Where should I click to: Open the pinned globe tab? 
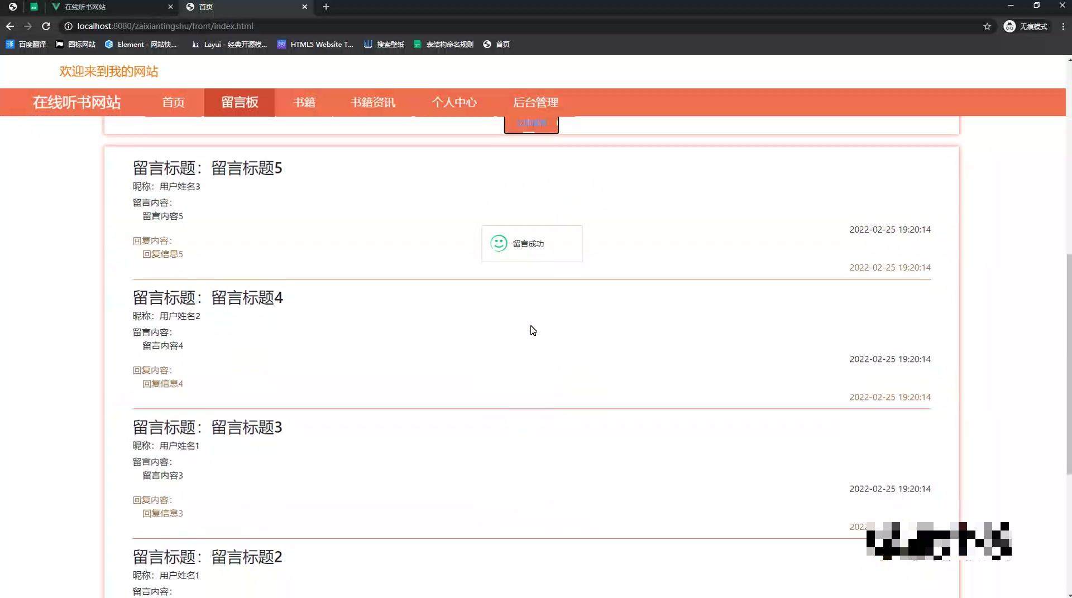pyautogui.click(x=13, y=7)
